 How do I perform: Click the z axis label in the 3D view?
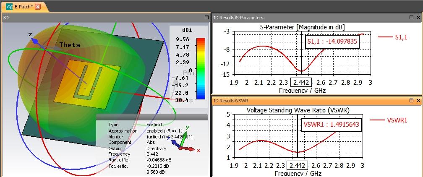[30, 34]
